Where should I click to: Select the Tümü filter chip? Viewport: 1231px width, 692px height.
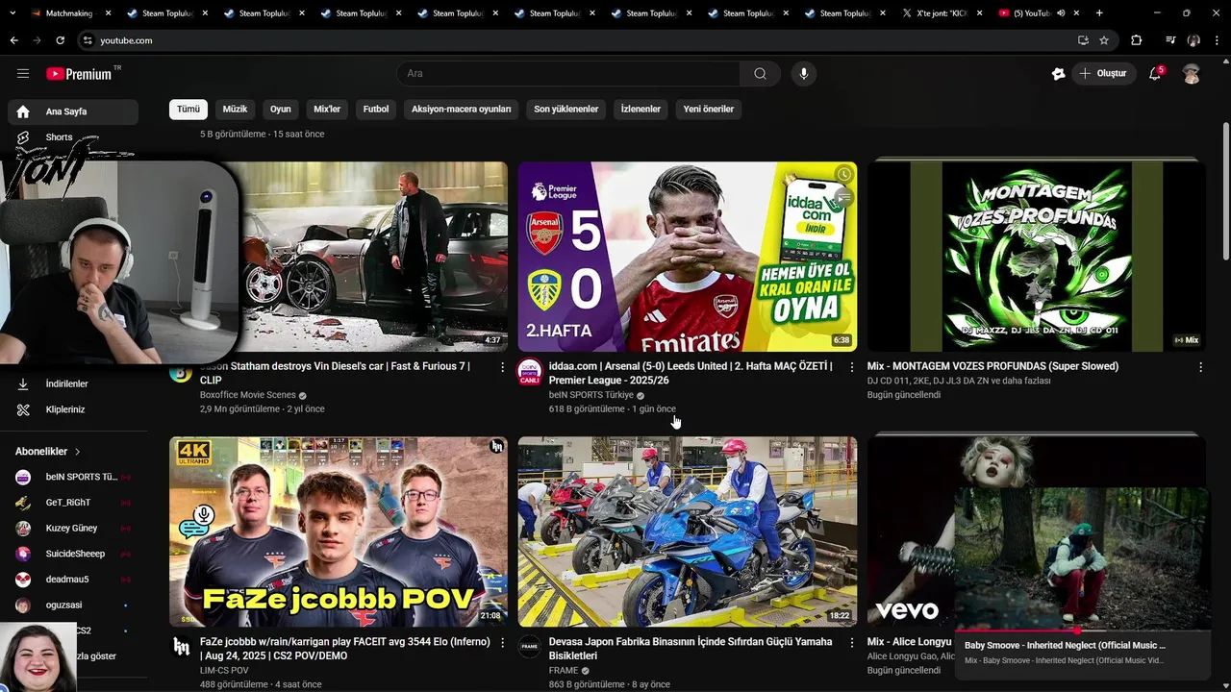coord(188,109)
